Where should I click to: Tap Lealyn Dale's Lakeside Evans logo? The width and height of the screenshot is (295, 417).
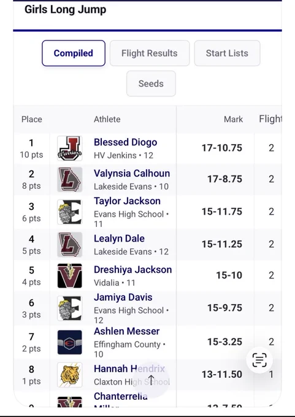(x=70, y=245)
